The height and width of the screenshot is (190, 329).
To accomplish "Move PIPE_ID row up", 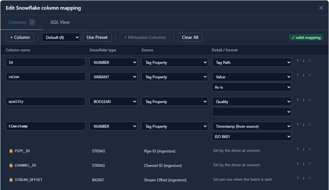I will point(298,149).
